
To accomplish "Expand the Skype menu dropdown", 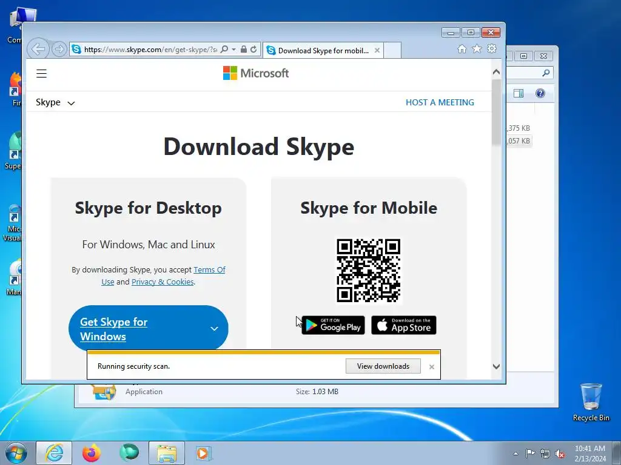I will [55, 102].
